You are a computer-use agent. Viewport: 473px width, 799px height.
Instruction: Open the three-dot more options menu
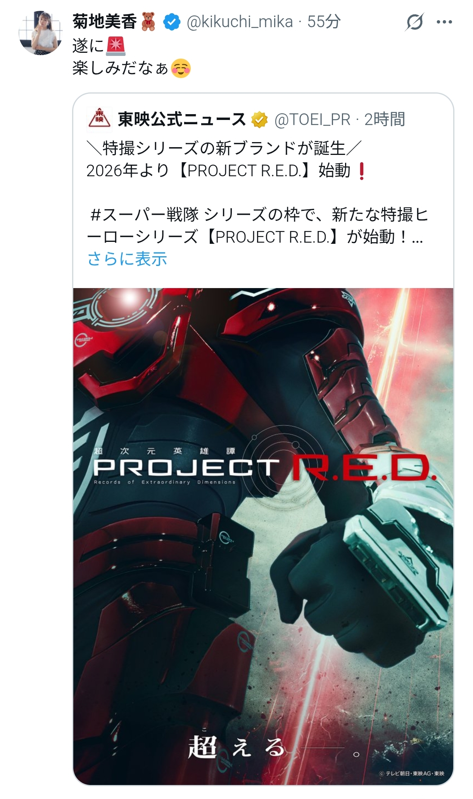[x=444, y=22]
